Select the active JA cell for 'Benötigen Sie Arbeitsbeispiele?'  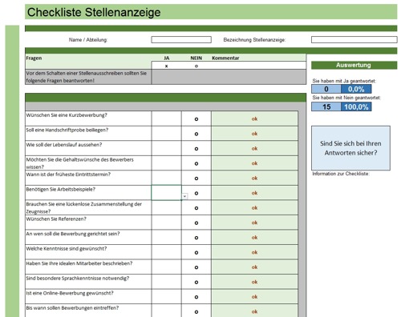pyautogui.click(x=167, y=193)
